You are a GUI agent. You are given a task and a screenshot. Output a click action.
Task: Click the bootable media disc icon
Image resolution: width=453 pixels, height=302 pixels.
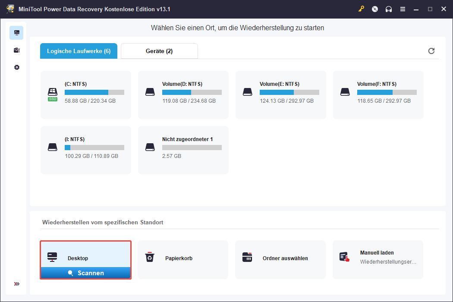375,9
